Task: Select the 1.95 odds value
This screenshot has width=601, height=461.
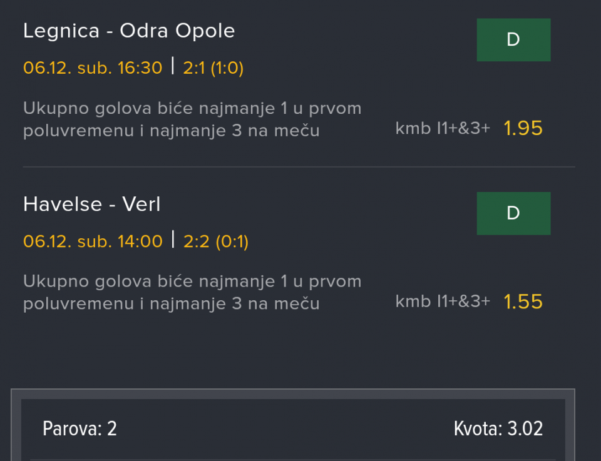Action: (523, 128)
